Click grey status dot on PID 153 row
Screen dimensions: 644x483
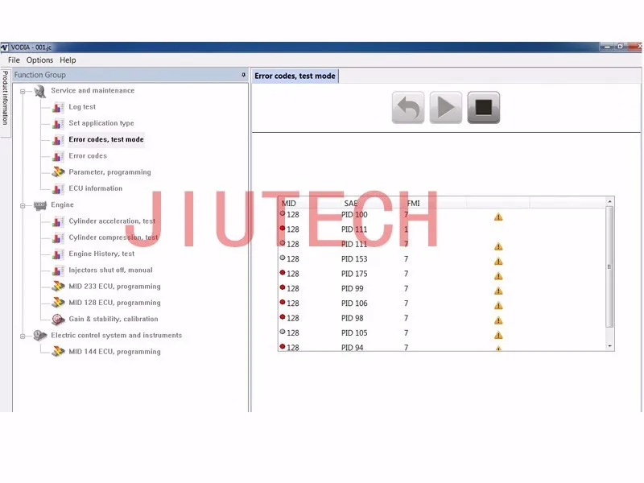[x=283, y=258]
